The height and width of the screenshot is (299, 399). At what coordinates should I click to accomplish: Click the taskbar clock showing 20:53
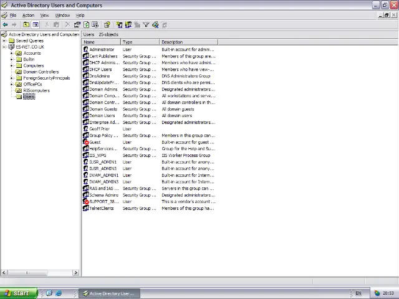[388, 293]
